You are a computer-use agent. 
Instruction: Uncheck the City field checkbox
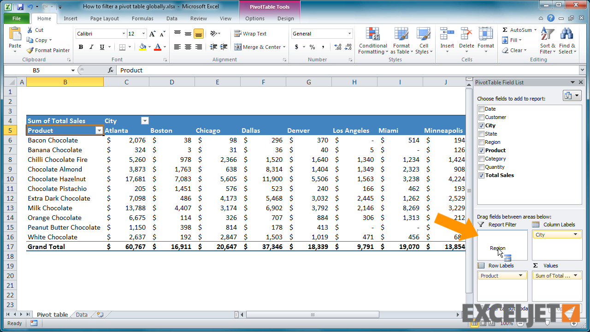tap(482, 125)
